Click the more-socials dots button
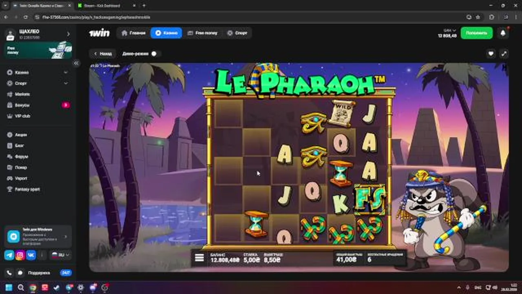 pos(42,255)
